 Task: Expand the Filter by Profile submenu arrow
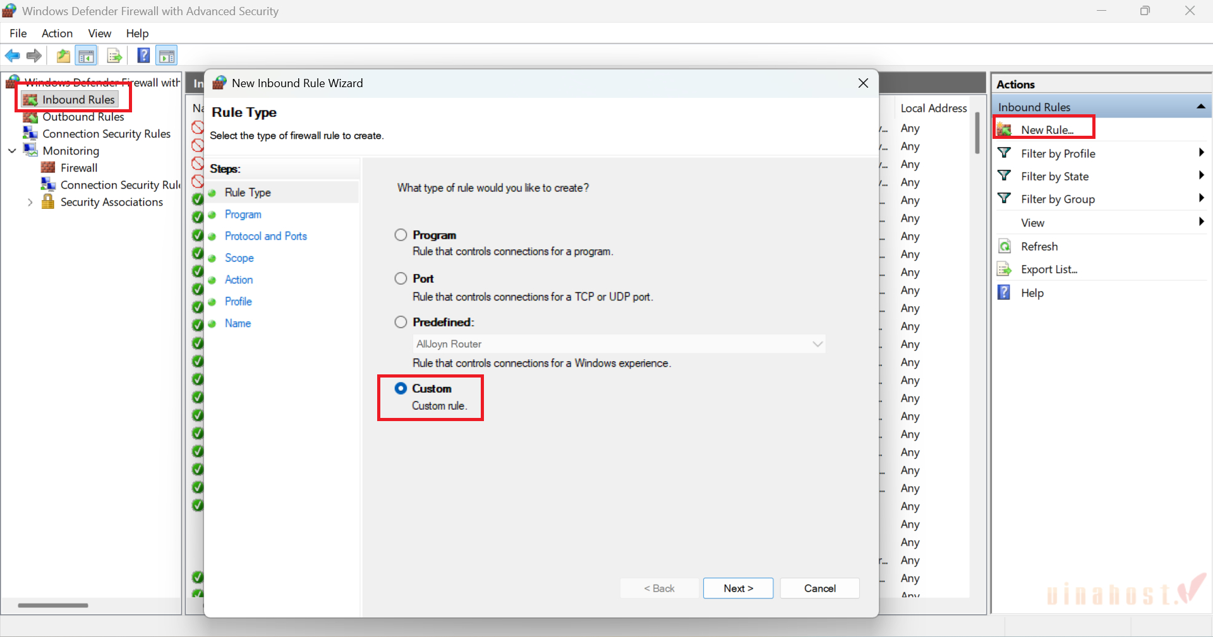click(1201, 153)
